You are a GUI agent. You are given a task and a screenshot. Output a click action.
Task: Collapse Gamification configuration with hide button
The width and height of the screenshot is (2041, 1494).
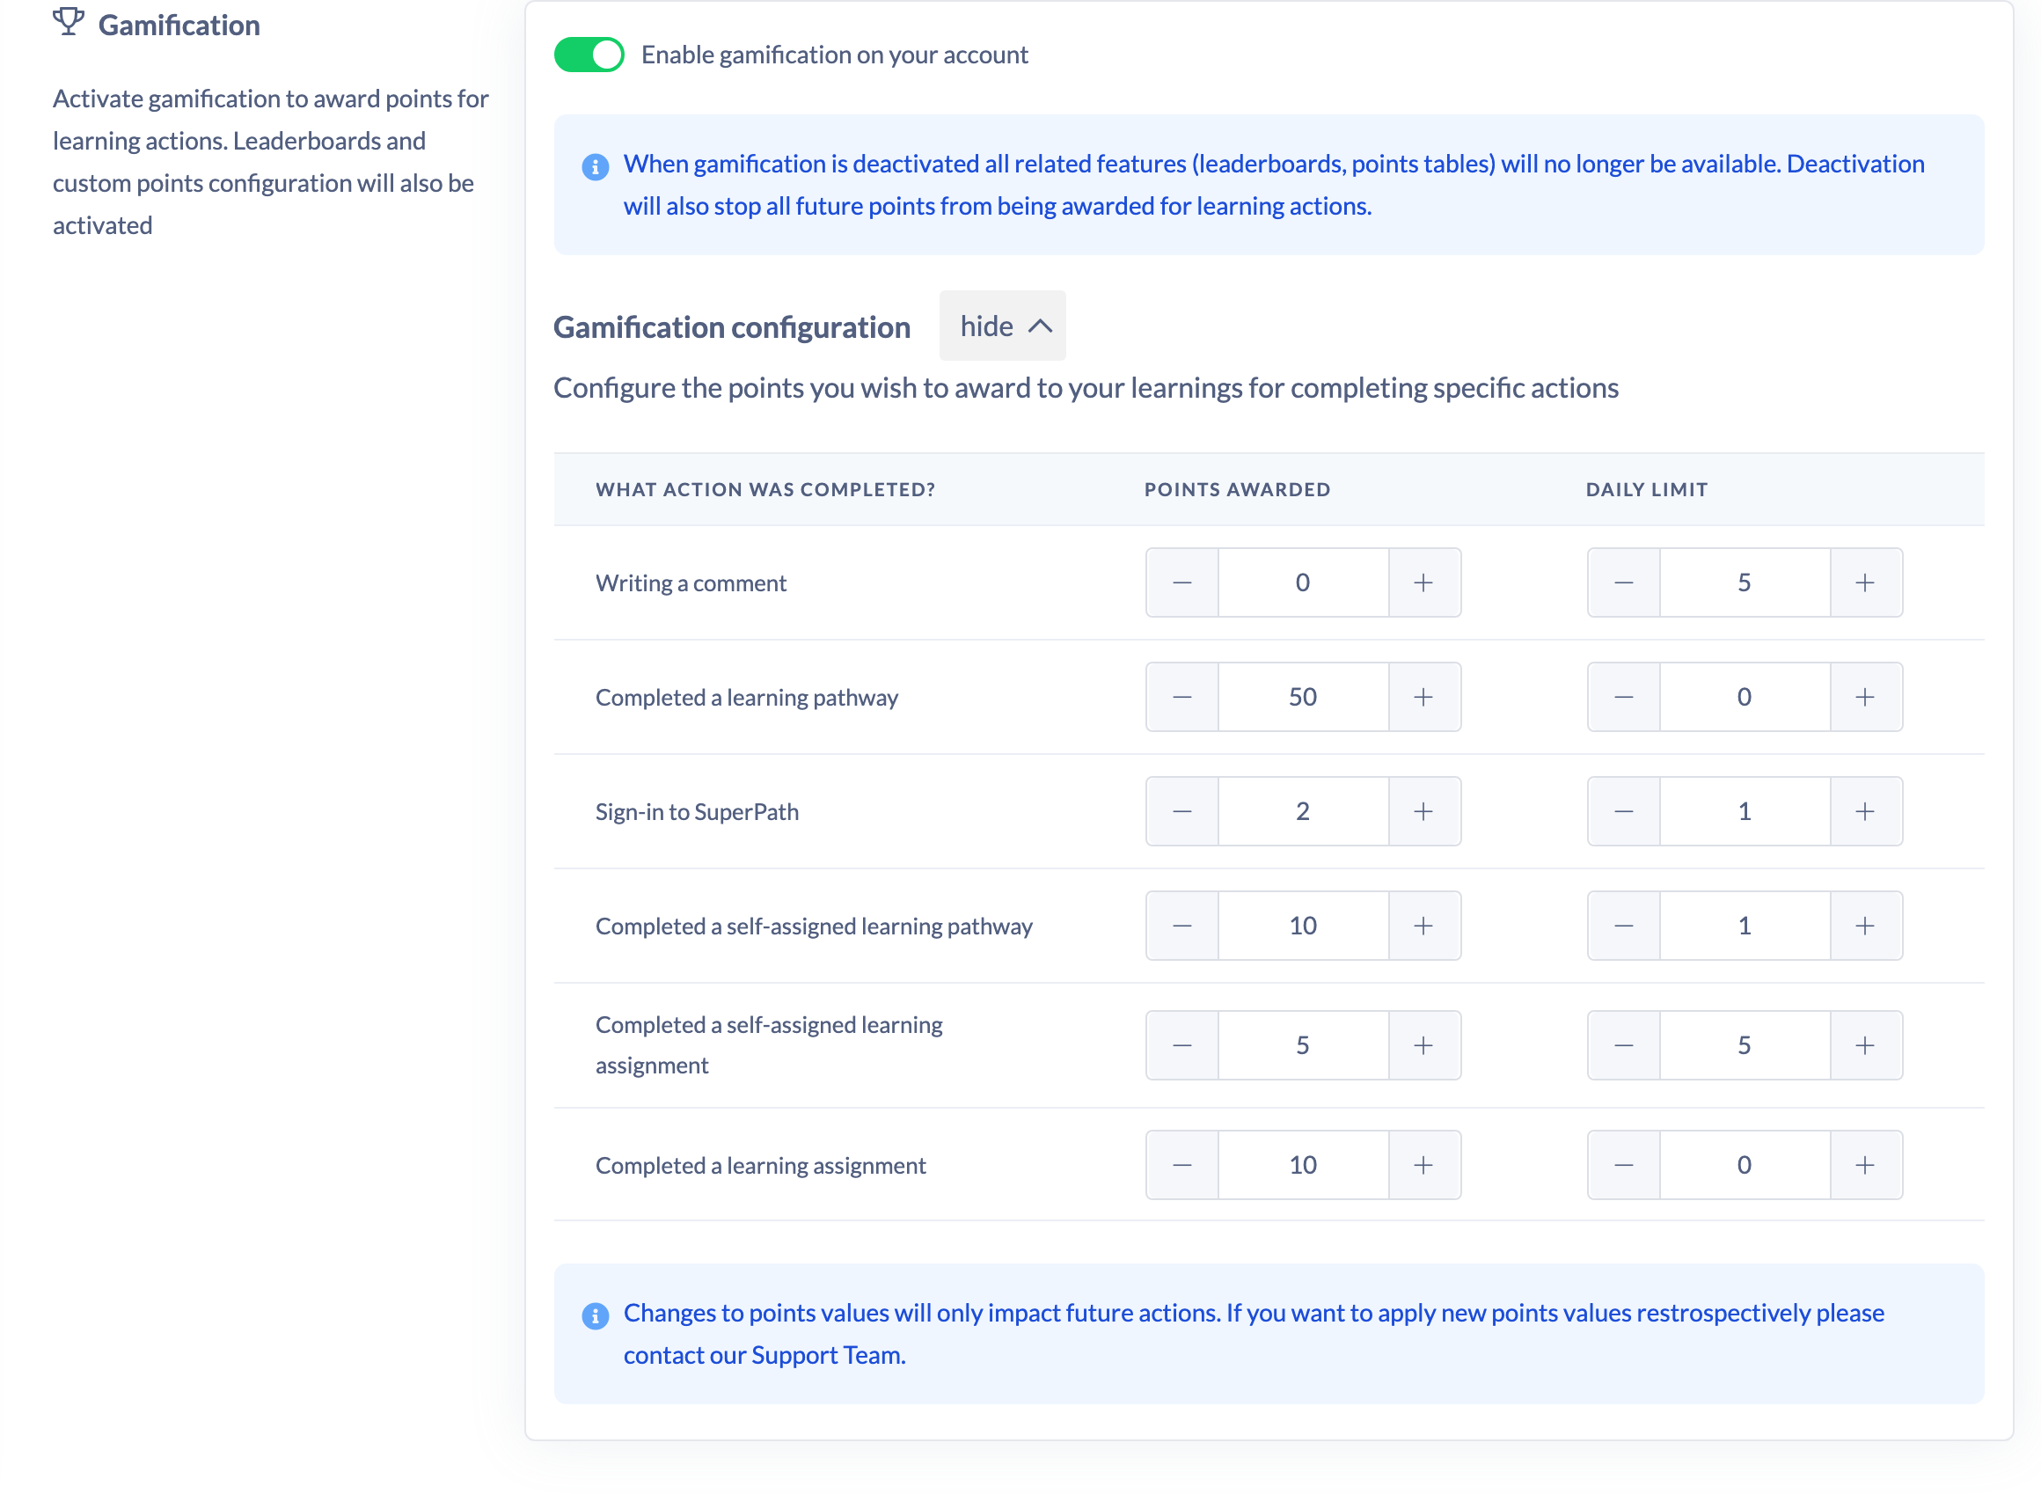[x=1002, y=326]
